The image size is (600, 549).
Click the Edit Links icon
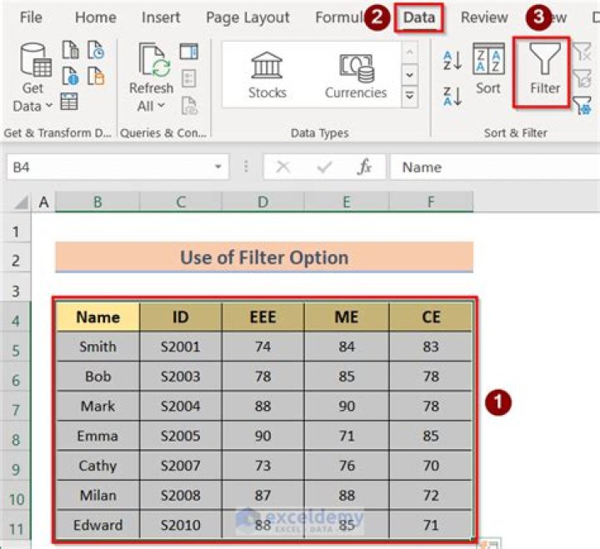(189, 106)
